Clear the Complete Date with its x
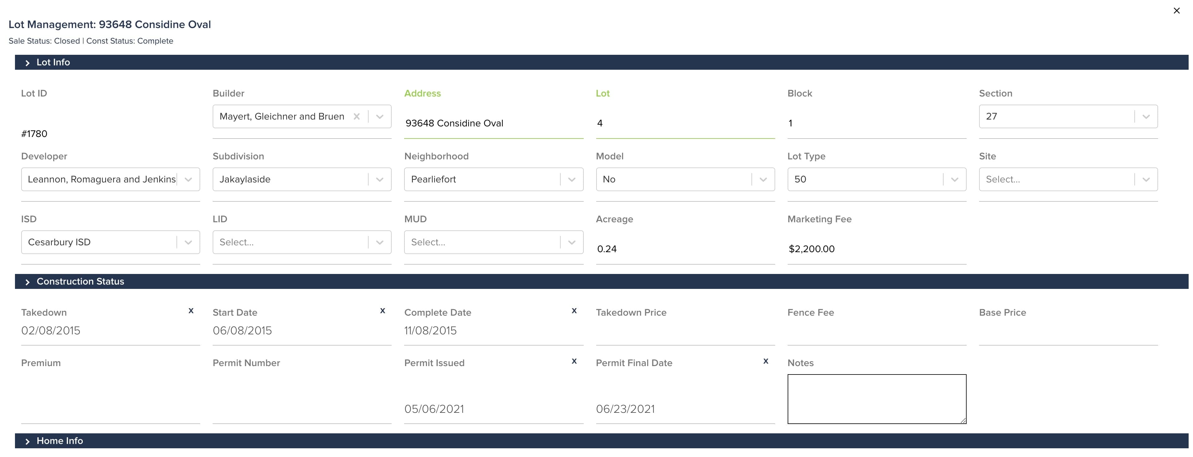Viewport: 1193px width, 457px height. pos(574,311)
